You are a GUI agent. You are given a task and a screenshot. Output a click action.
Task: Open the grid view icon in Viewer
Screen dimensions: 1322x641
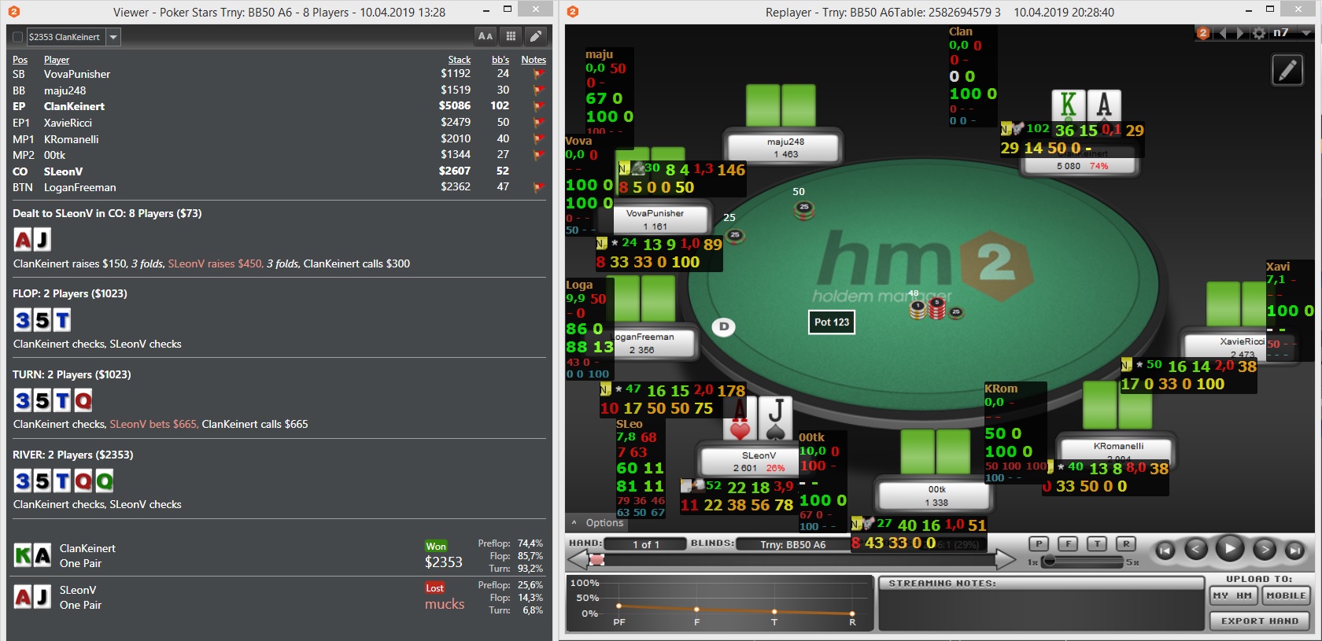(511, 36)
